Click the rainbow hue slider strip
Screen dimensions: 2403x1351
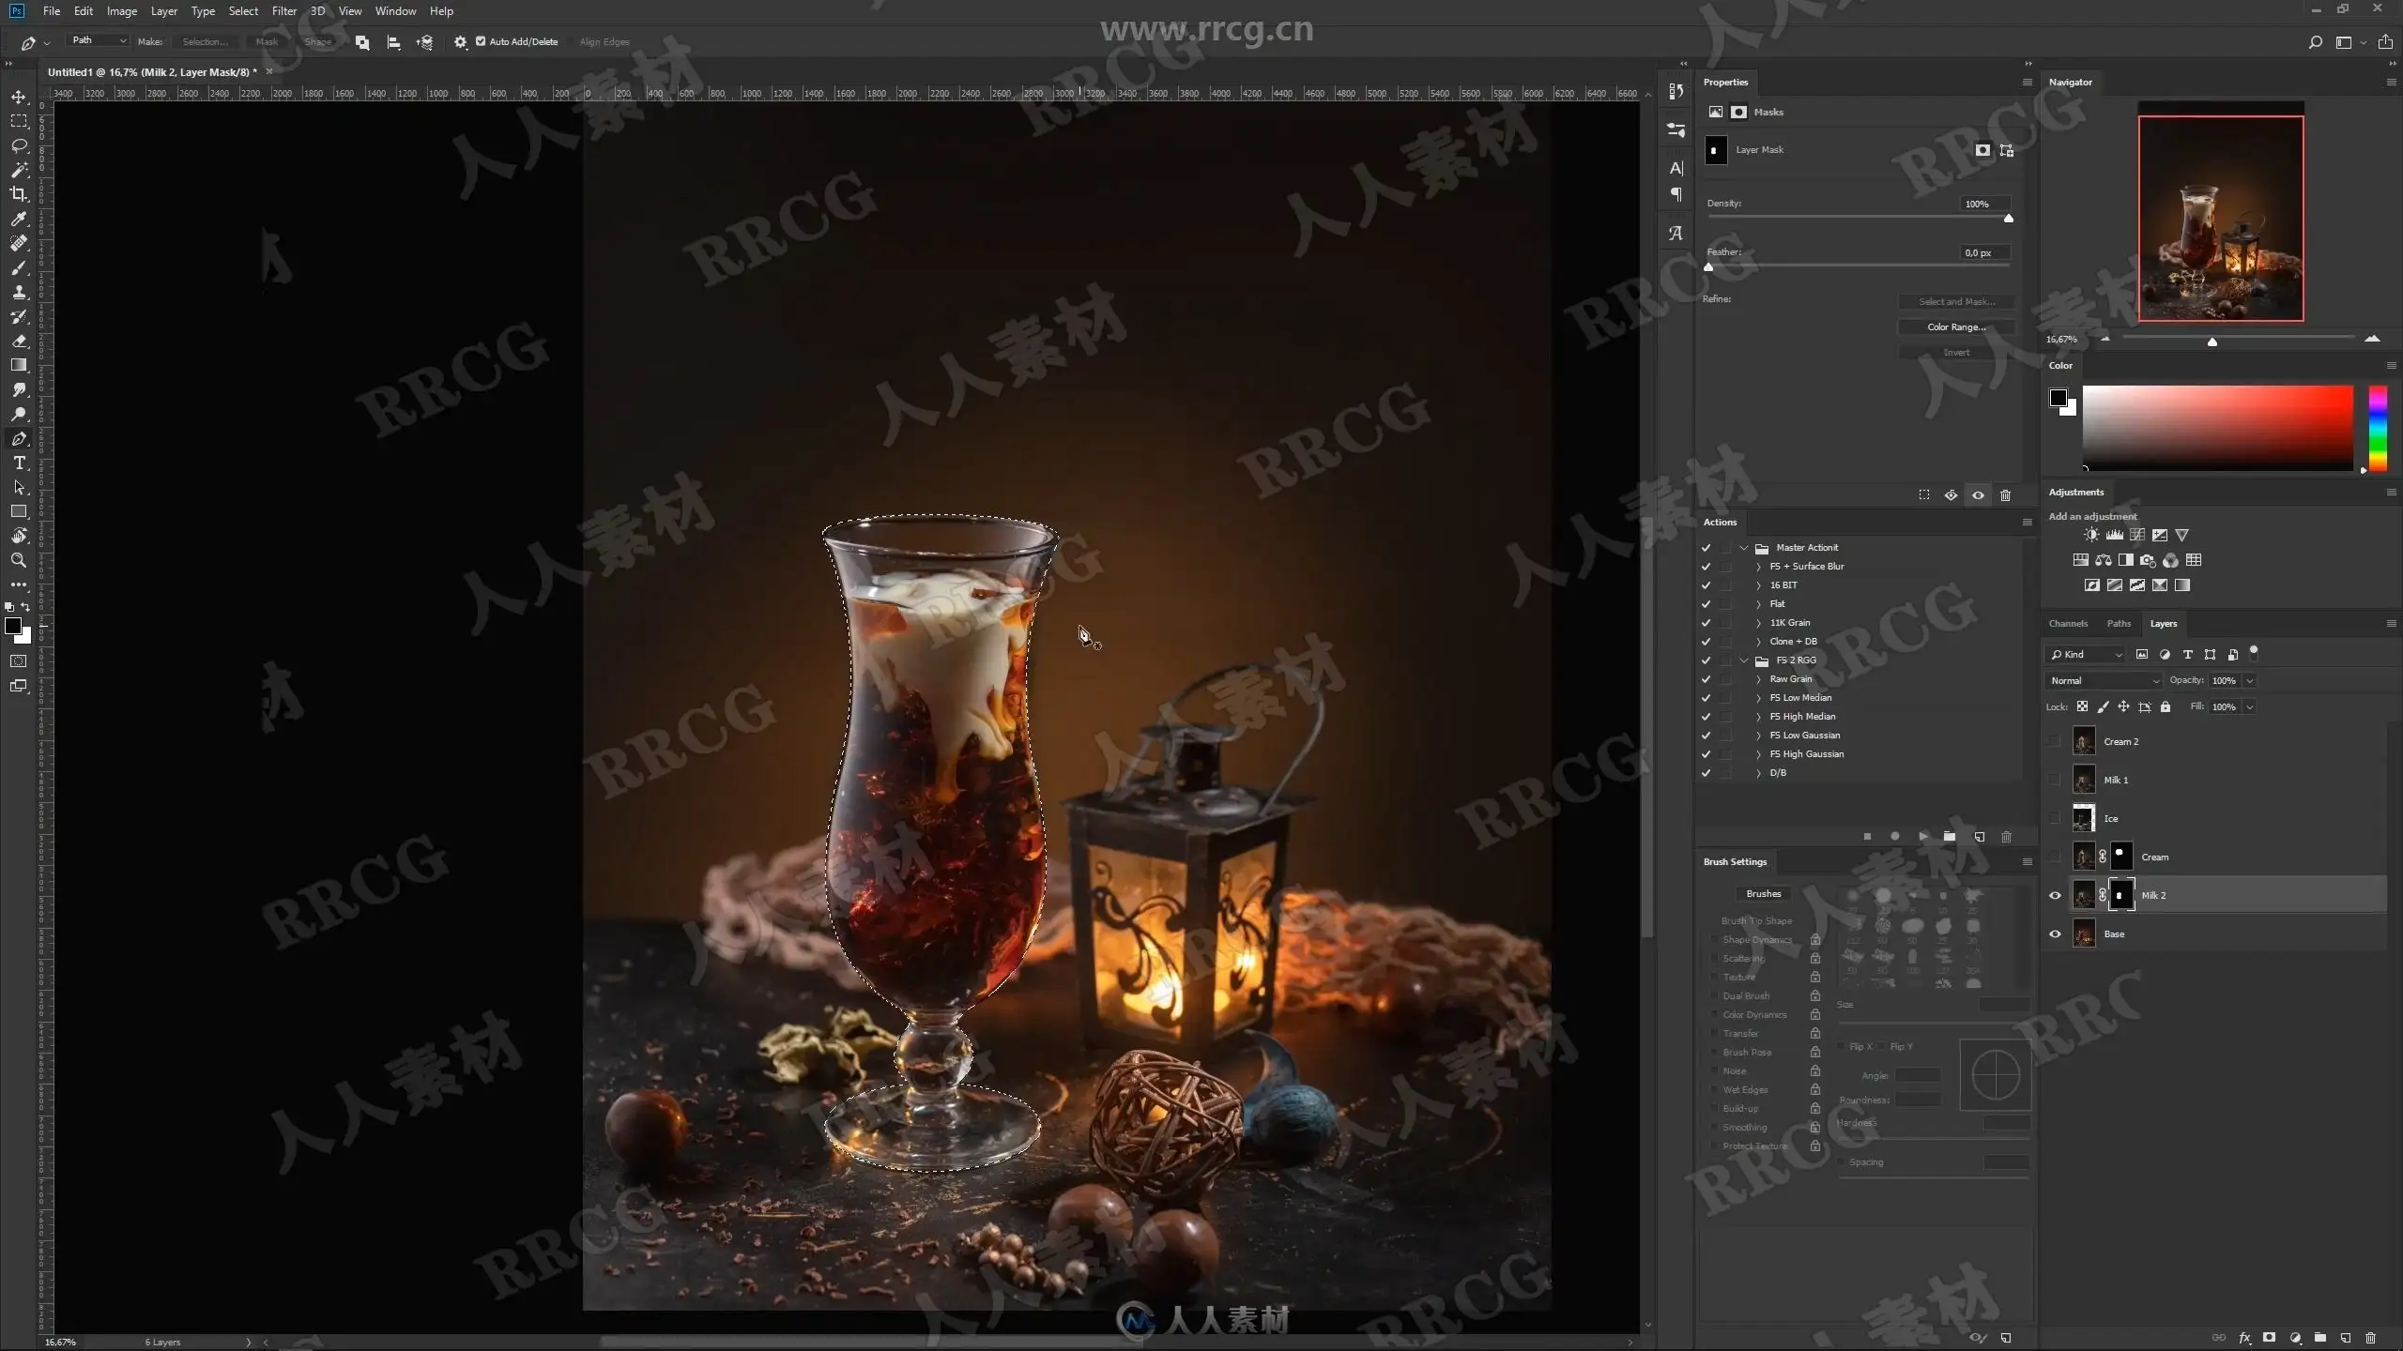click(2378, 427)
